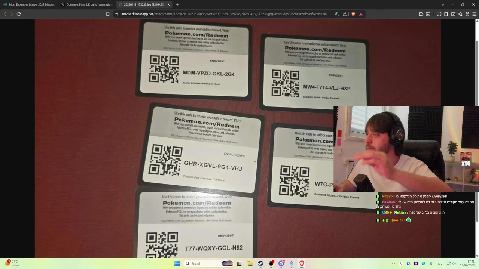Click QR code beside MDM-VPZD-GKL-2G4
479x269 pixels.
(164, 69)
